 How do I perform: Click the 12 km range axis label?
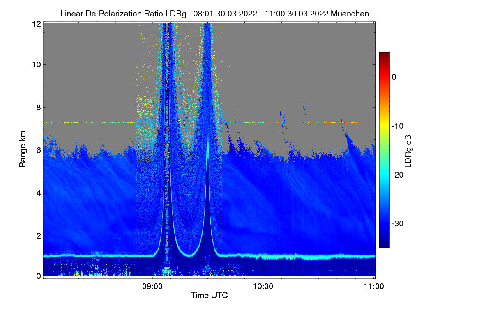[36, 24]
